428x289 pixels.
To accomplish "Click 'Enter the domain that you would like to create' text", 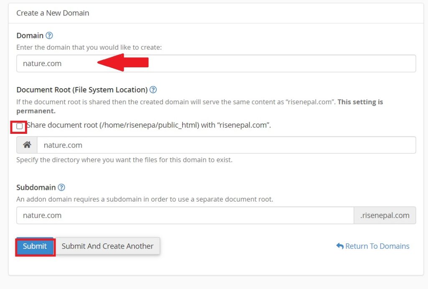I will [89, 47].
